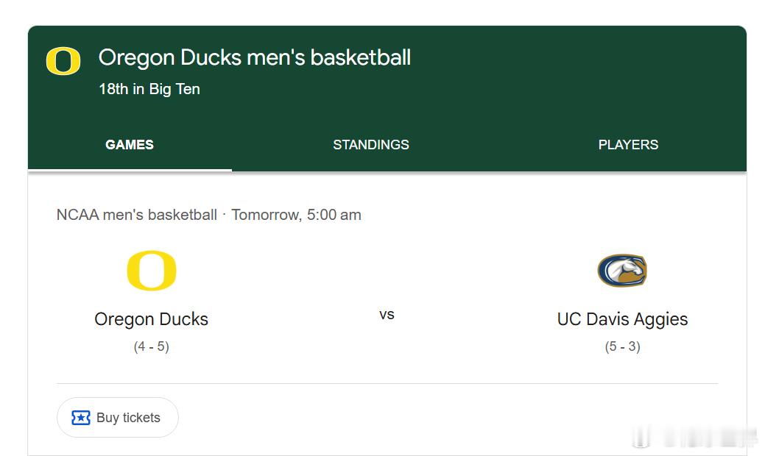The height and width of the screenshot is (456, 765).
Task: Click the NCAA men's basketball league label
Action: [x=137, y=215]
